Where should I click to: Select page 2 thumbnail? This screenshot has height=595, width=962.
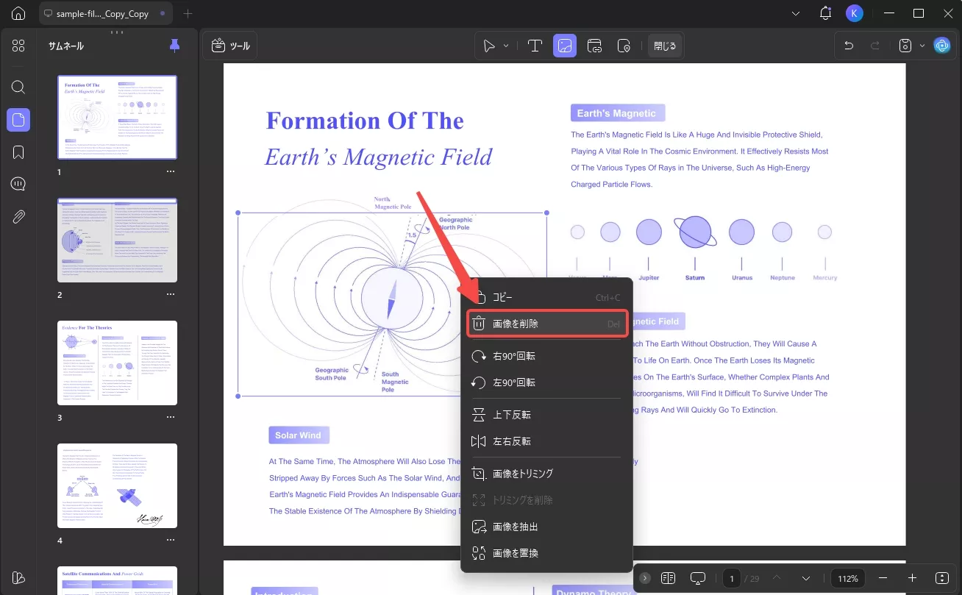(118, 240)
